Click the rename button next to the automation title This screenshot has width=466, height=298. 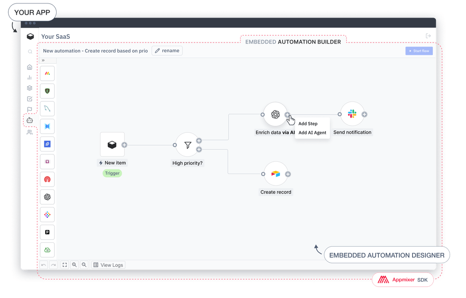(x=167, y=50)
